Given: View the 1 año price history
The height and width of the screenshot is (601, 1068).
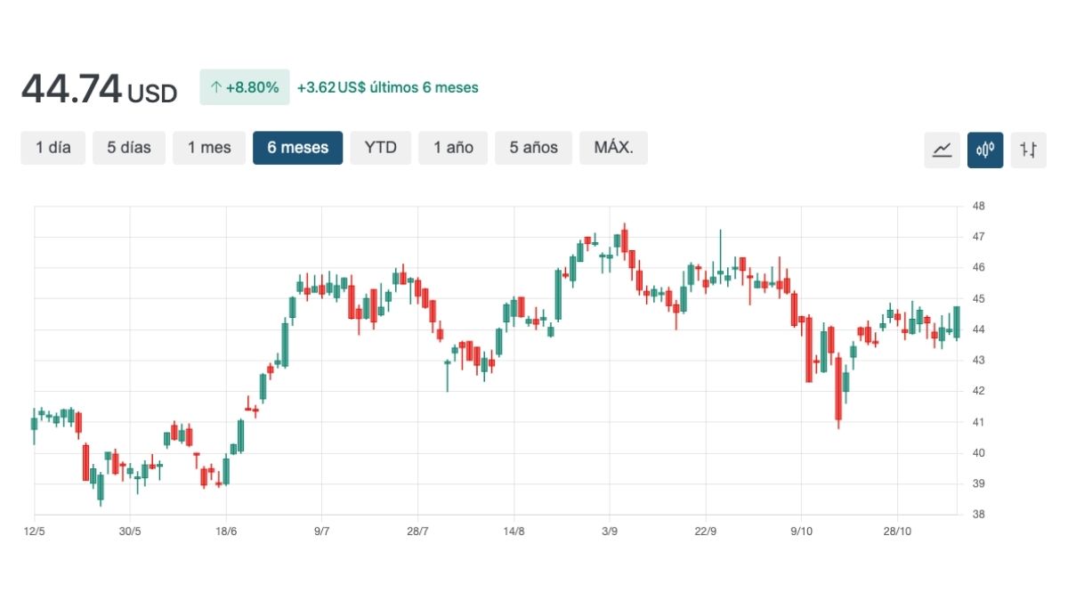Looking at the screenshot, I should [453, 148].
